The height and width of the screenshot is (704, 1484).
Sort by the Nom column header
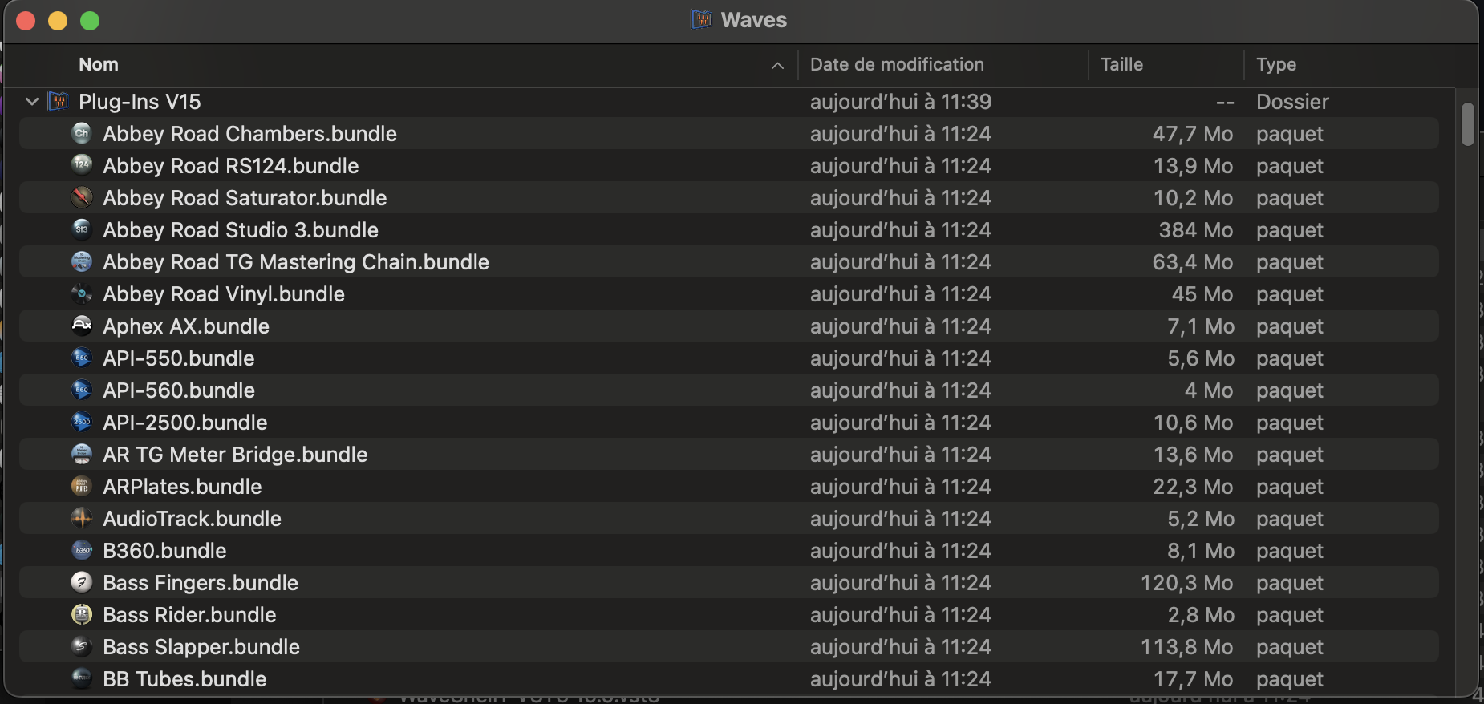point(99,64)
